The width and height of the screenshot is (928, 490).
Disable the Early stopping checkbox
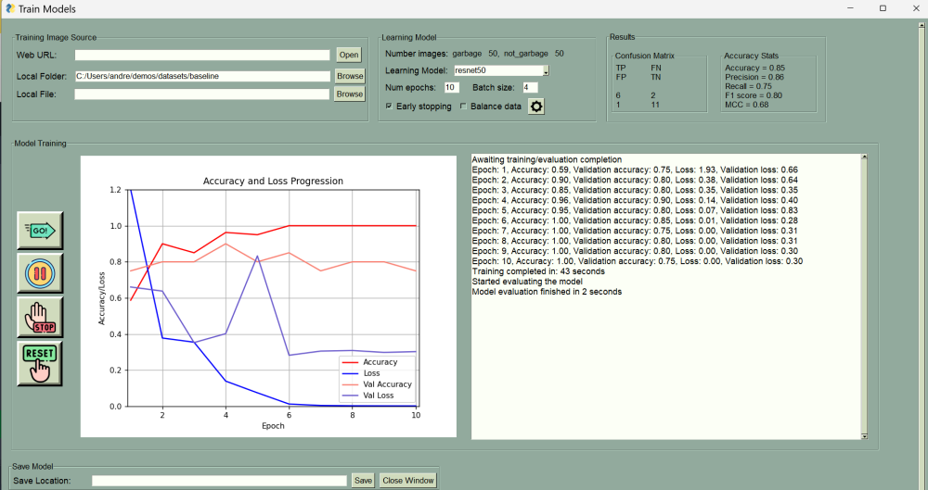(x=389, y=107)
